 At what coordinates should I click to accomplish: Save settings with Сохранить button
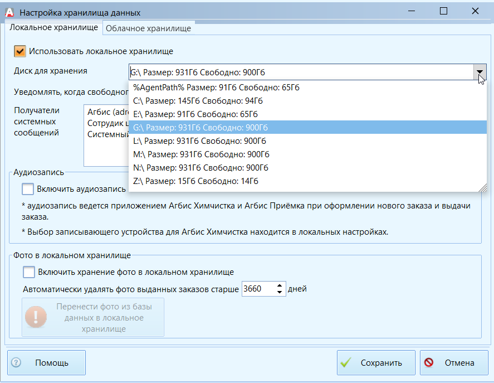pos(376,362)
